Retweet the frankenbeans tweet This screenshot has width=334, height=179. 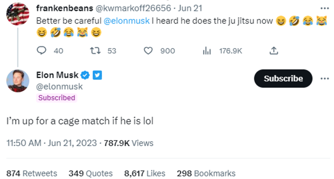[95, 51]
